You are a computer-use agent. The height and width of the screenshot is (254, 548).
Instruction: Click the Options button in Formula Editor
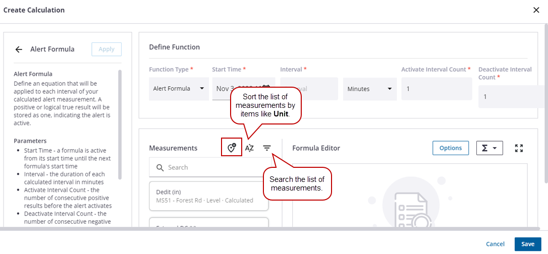click(451, 148)
